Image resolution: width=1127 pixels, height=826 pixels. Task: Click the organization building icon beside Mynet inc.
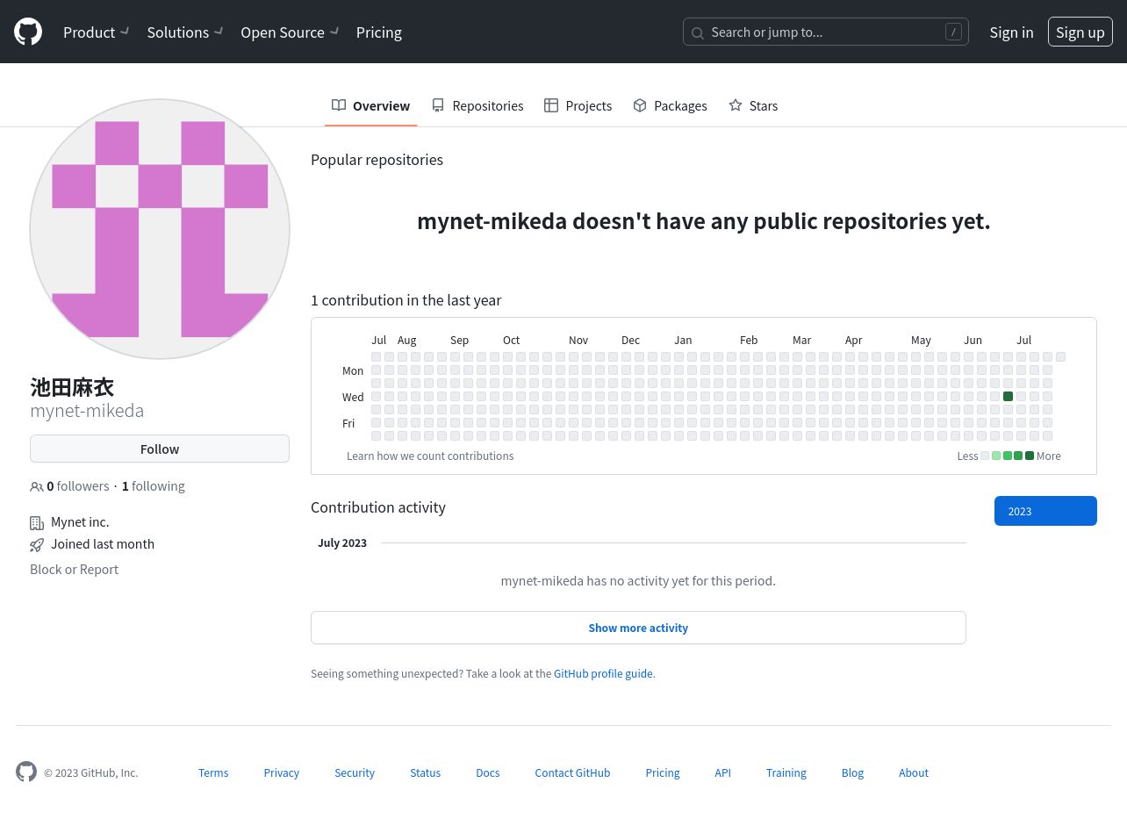click(x=37, y=523)
